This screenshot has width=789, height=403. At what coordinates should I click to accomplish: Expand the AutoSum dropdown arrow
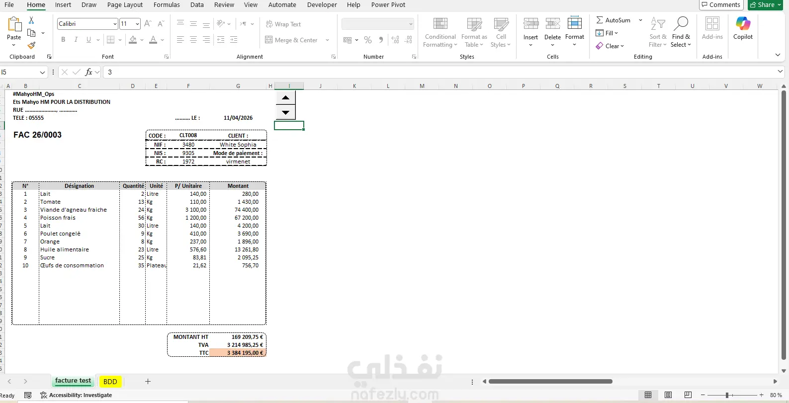(640, 20)
